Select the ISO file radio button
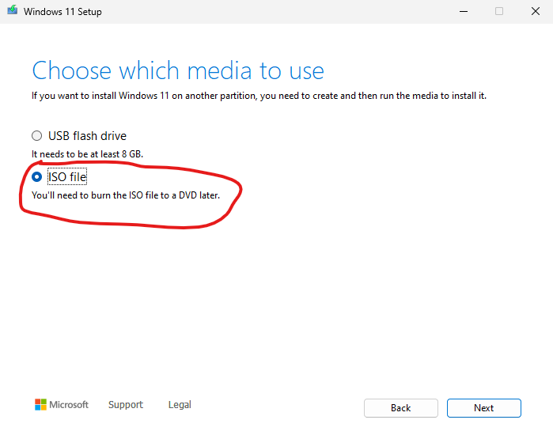This screenshot has width=553, height=435. (36, 176)
